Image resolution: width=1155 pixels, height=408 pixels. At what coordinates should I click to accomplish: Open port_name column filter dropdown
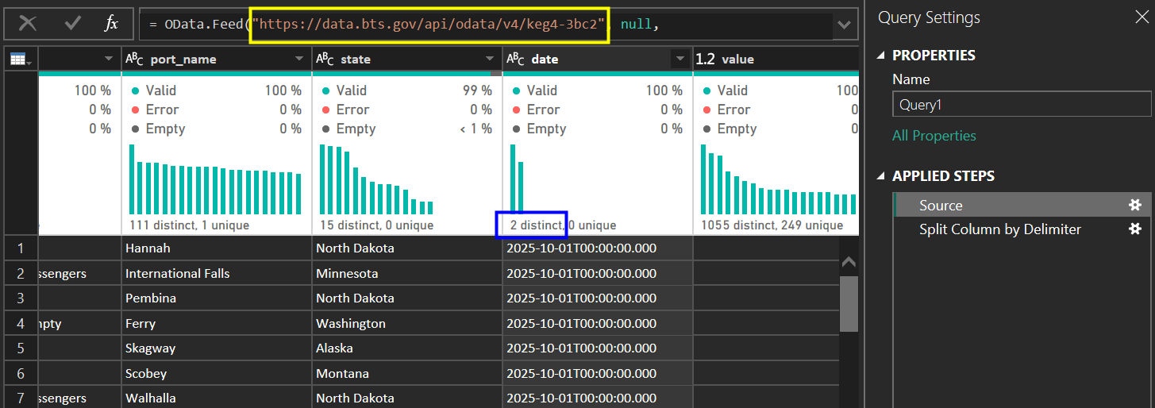point(299,60)
